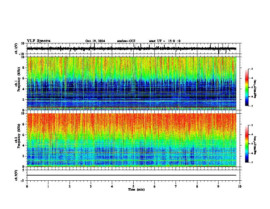Click time axis tick label '0'

tap(27, 186)
